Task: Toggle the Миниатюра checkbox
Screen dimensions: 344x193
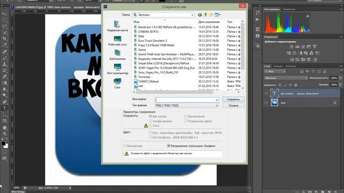Action: point(125,146)
